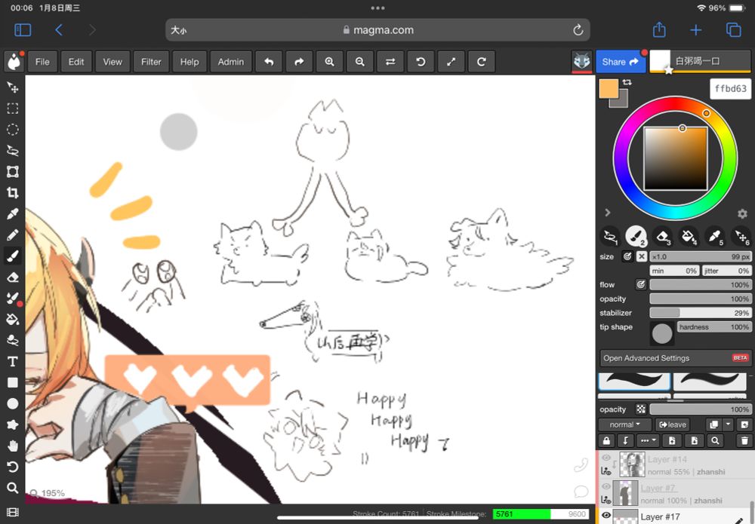Open the normal blend mode dropdown
The width and height of the screenshot is (755, 524).
click(625, 424)
